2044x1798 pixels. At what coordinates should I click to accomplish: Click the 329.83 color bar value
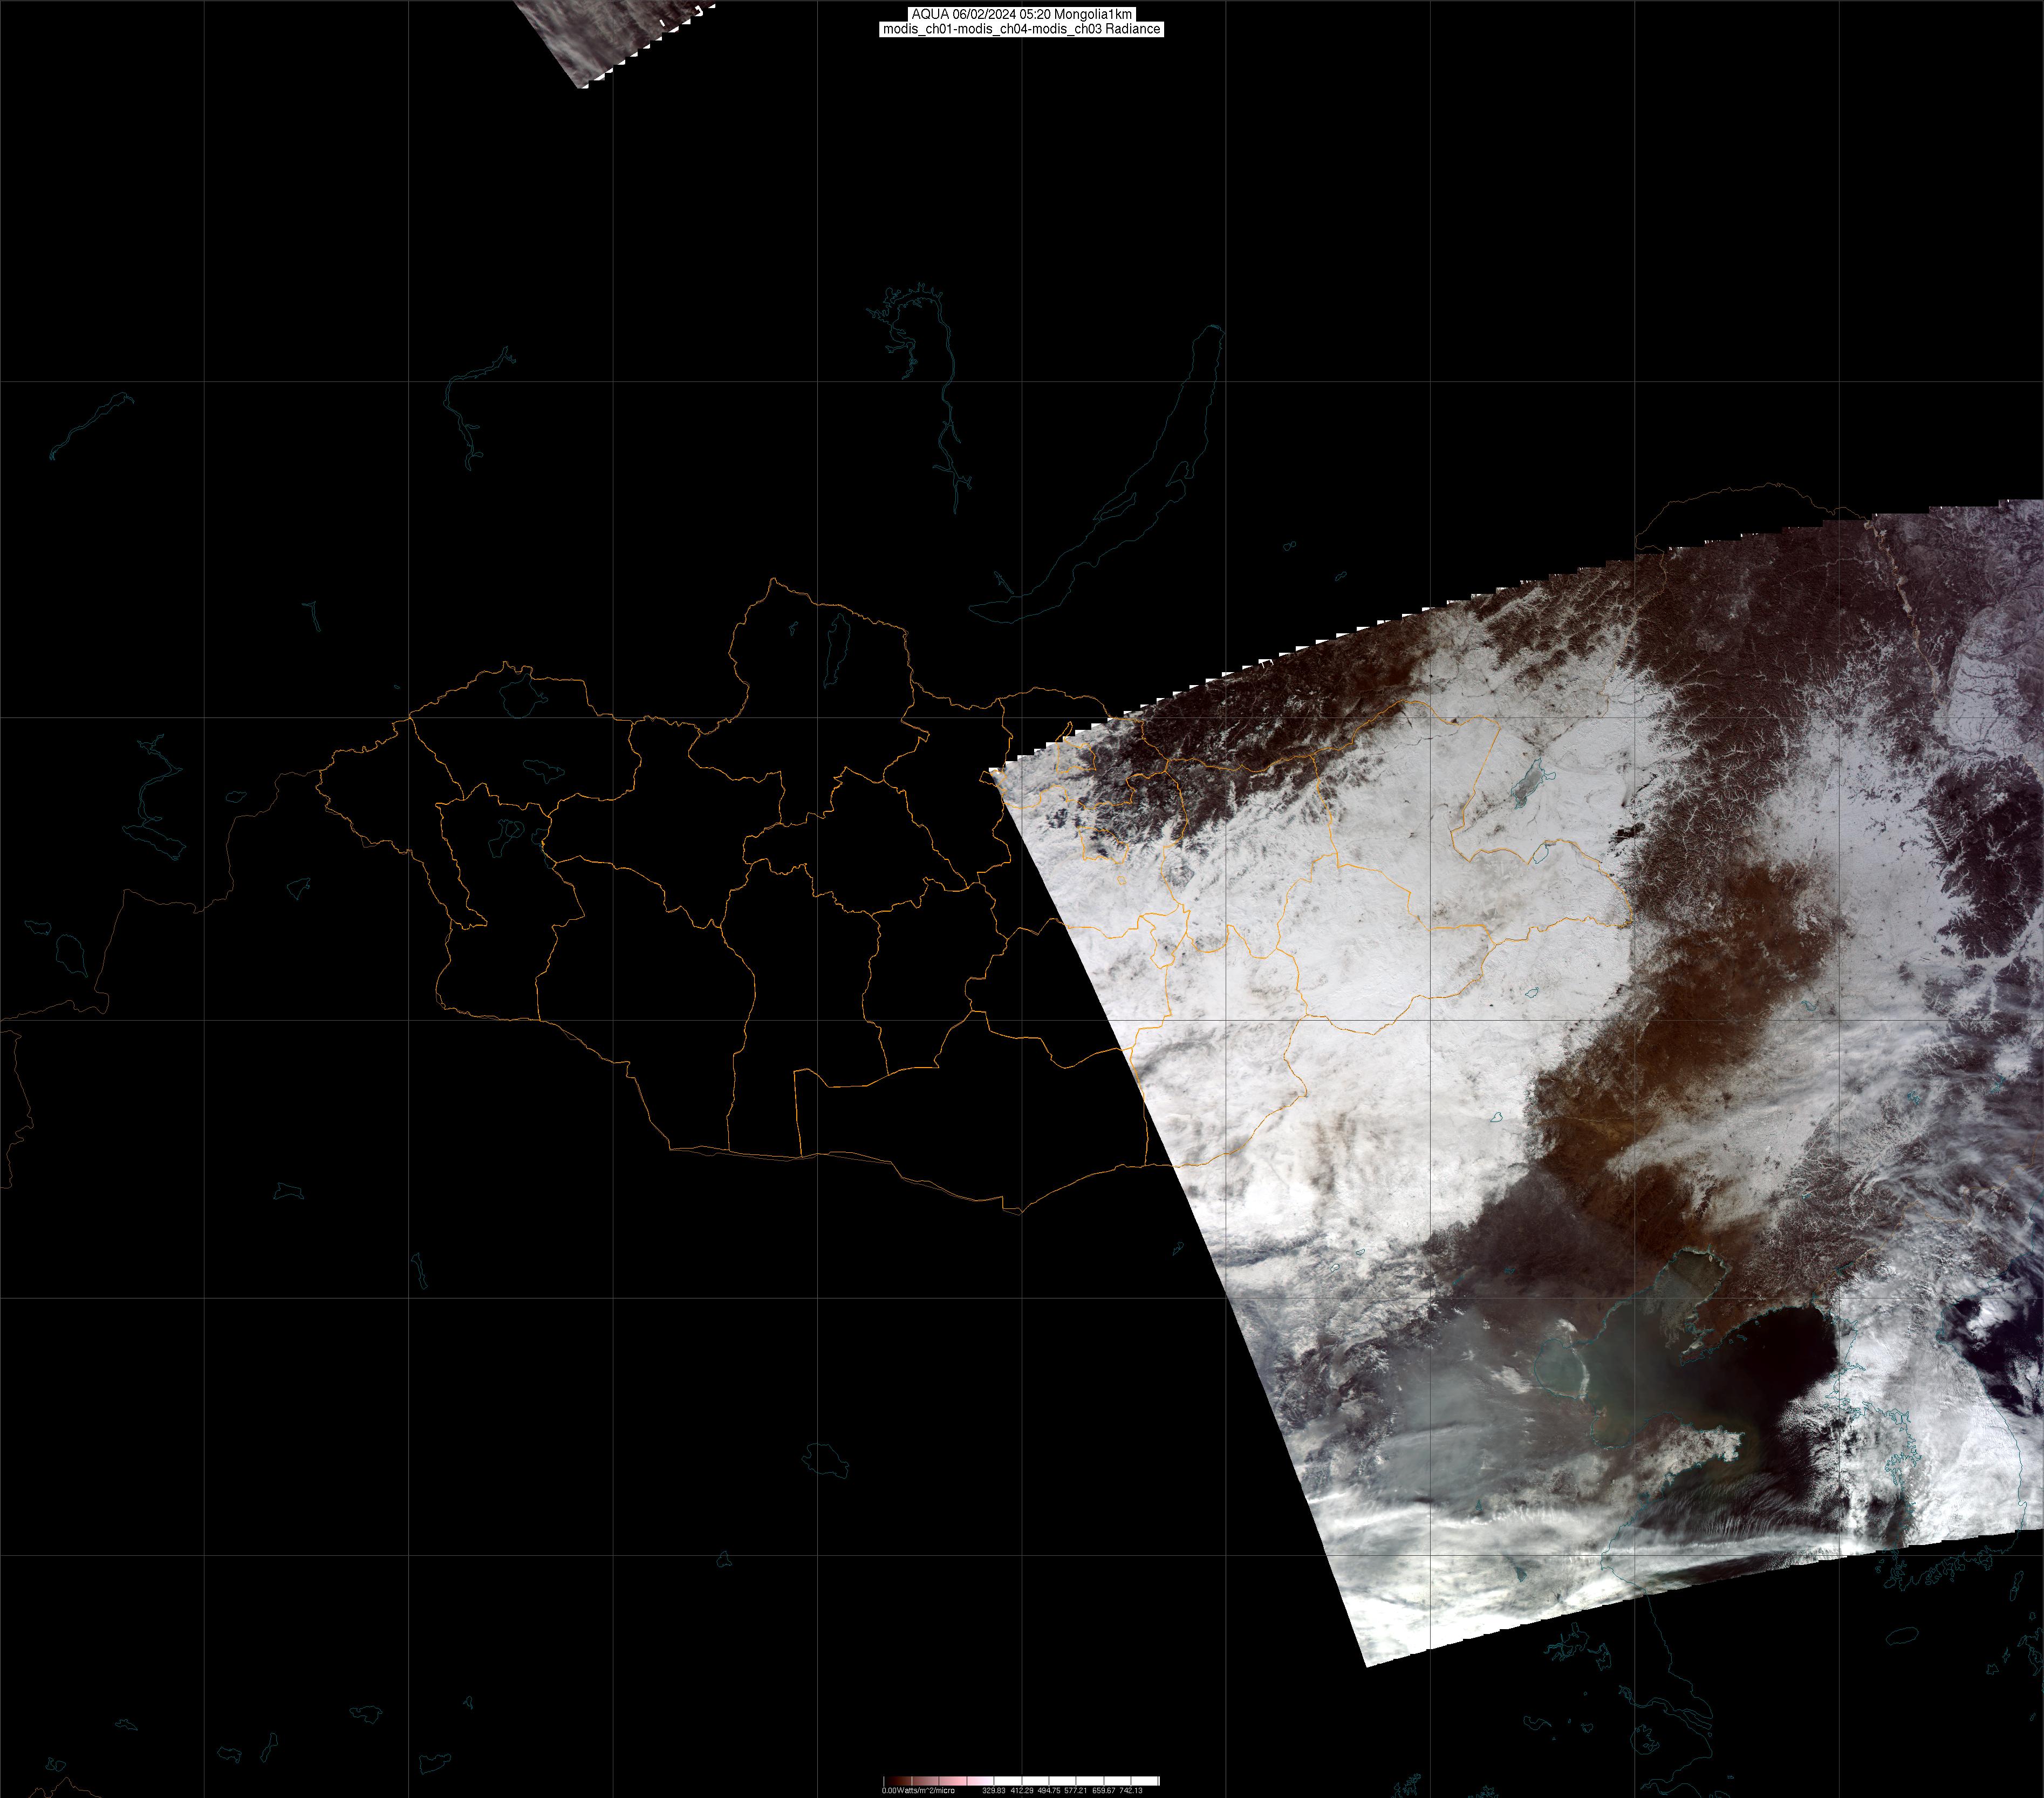(993, 1790)
